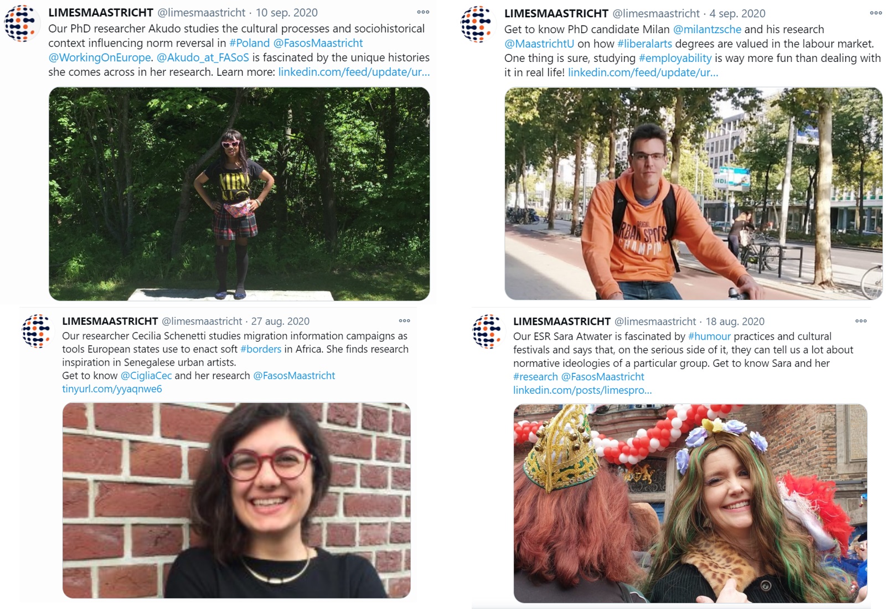Open the photo of Milan in orange hoodie
The height and width of the screenshot is (609, 888).
tap(693, 194)
